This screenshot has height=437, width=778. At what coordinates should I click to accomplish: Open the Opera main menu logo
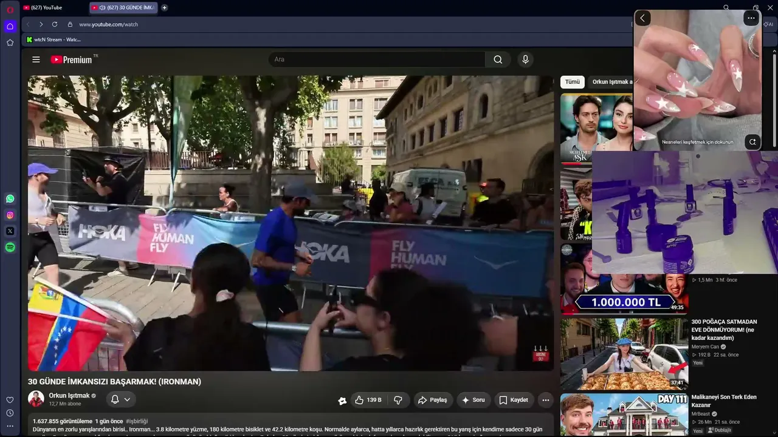coord(10,10)
